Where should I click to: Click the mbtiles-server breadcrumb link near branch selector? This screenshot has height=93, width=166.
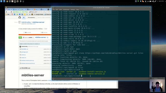[x=40, y=37]
